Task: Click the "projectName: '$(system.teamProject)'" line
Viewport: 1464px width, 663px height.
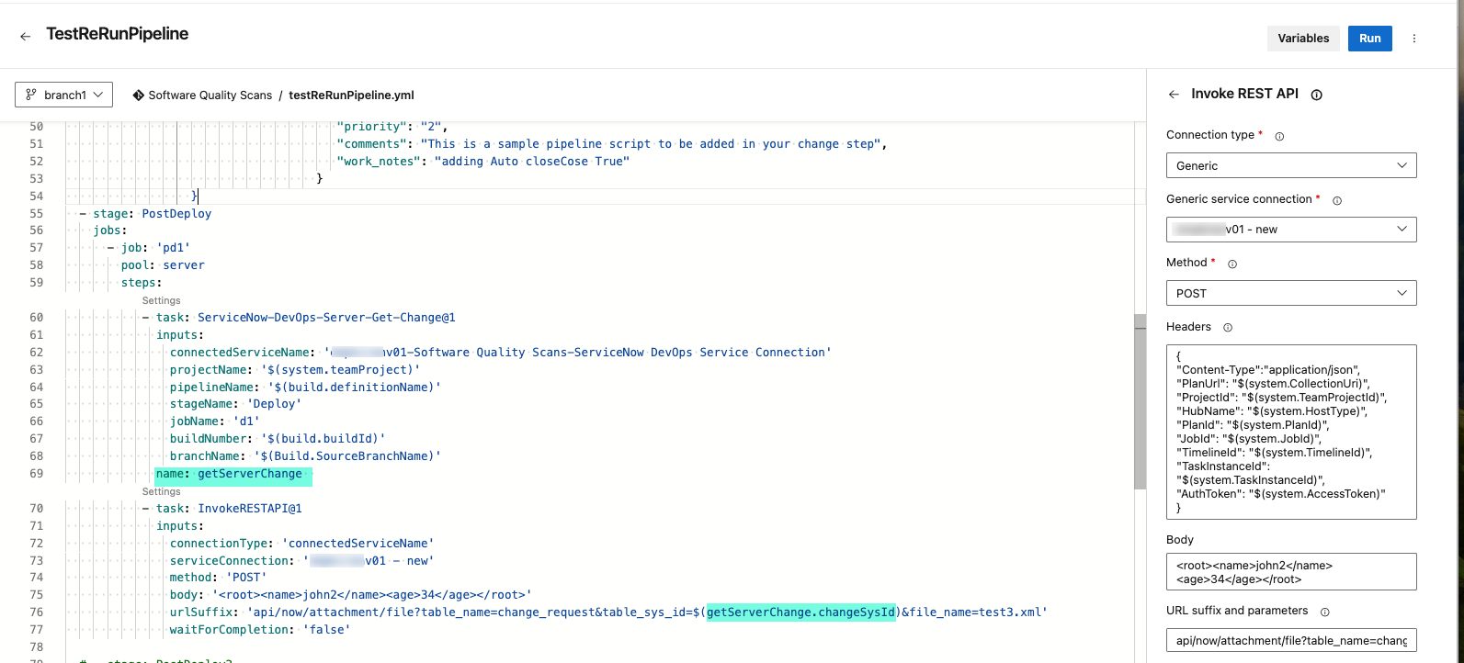Action: [295, 370]
